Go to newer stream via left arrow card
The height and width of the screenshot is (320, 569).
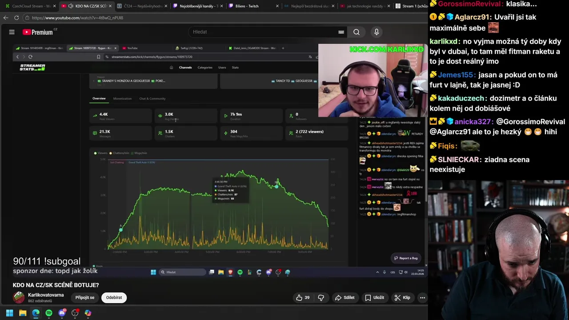pos(153,81)
